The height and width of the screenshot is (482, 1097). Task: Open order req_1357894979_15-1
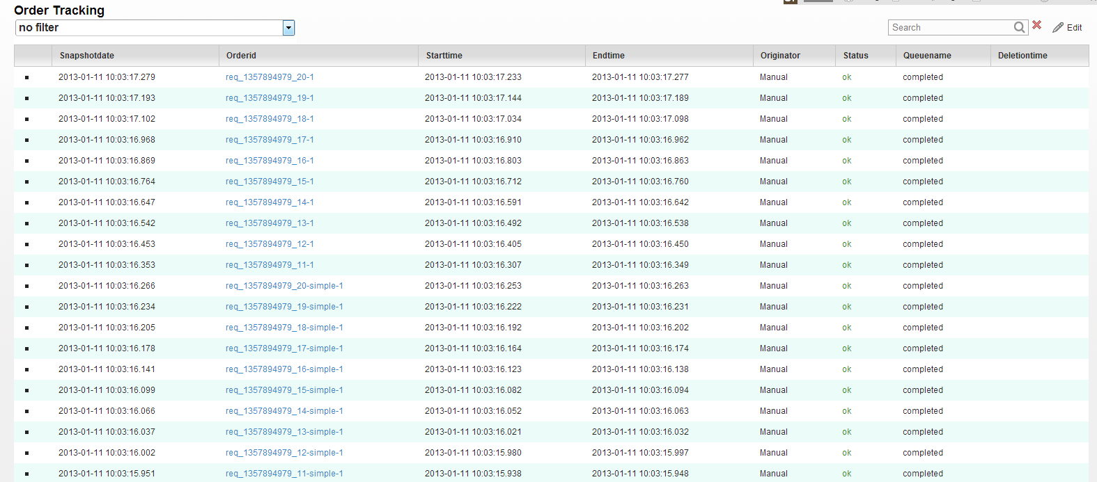point(270,182)
